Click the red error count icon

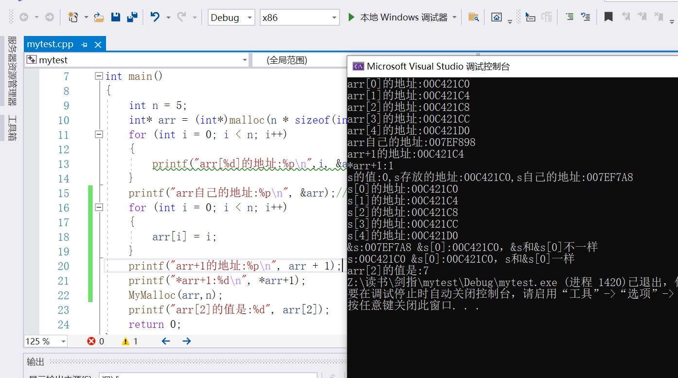click(x=91, y=341)
